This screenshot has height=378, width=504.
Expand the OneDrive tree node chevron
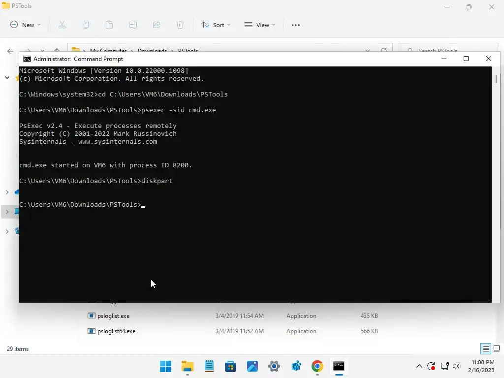click(x=7, y=192)
